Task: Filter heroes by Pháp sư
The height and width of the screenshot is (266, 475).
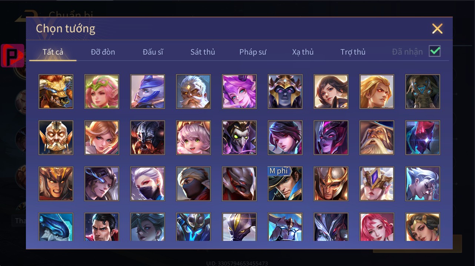Action: pos(253,52)
